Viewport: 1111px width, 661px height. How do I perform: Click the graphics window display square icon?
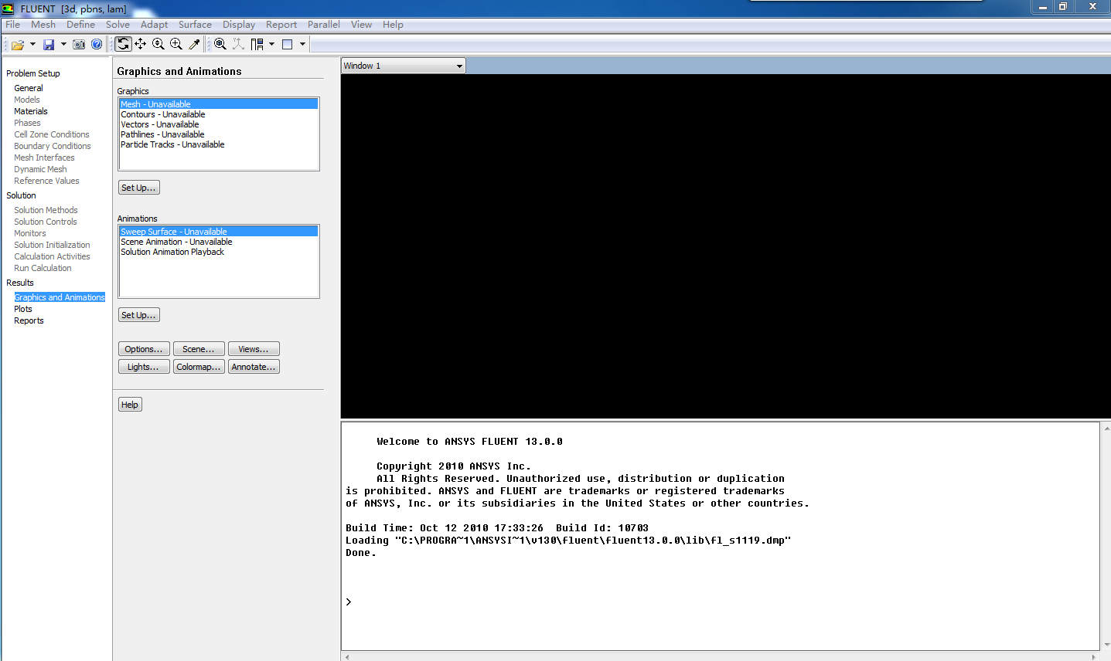[288, 44]
